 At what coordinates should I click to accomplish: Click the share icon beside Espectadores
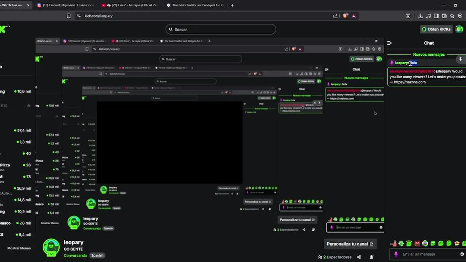[x=359, y=257]
